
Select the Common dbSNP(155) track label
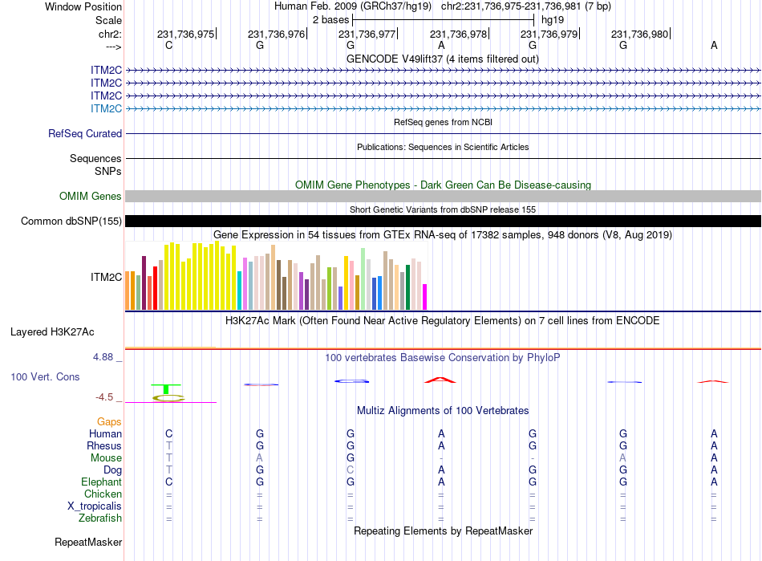coord(71,222)
